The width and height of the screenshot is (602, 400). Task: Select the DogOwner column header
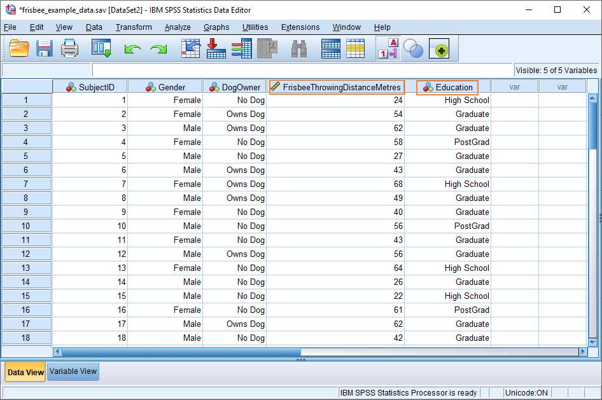click(x=235, y=87)
